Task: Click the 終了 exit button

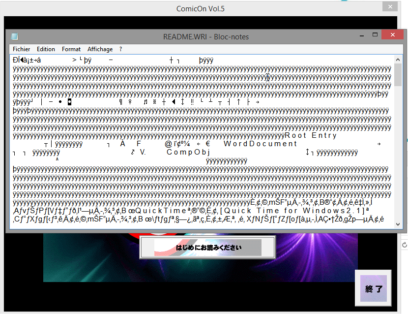Action: click(374, 288)
